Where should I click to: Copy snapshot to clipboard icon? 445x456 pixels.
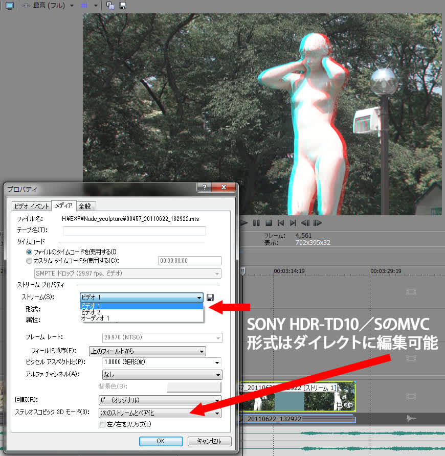click(x=110, y=6)
